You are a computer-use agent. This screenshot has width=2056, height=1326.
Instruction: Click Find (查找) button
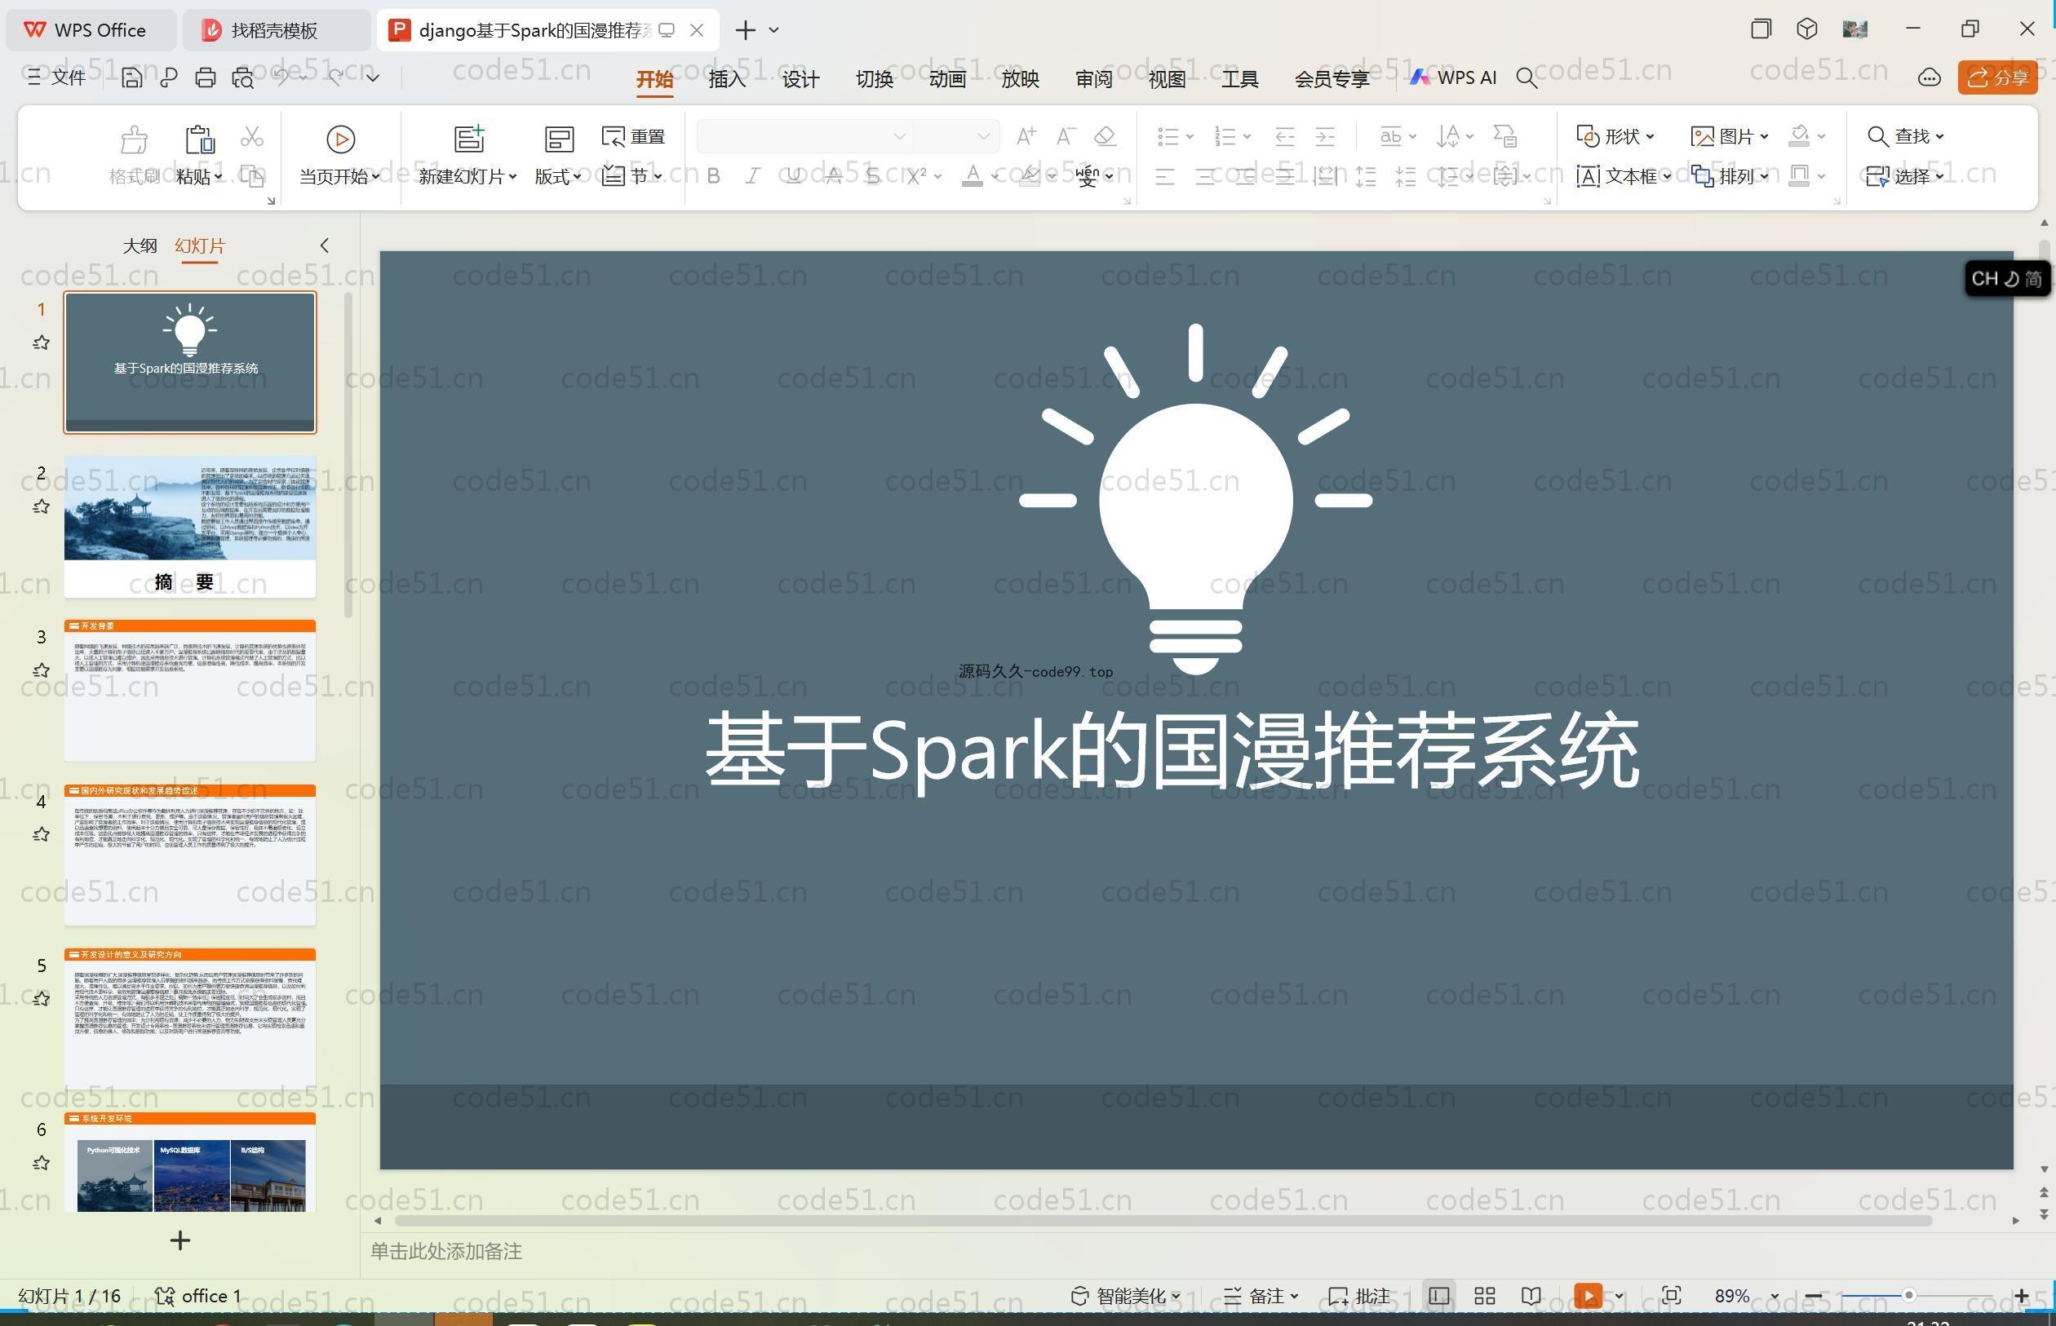coord(1905,136)
